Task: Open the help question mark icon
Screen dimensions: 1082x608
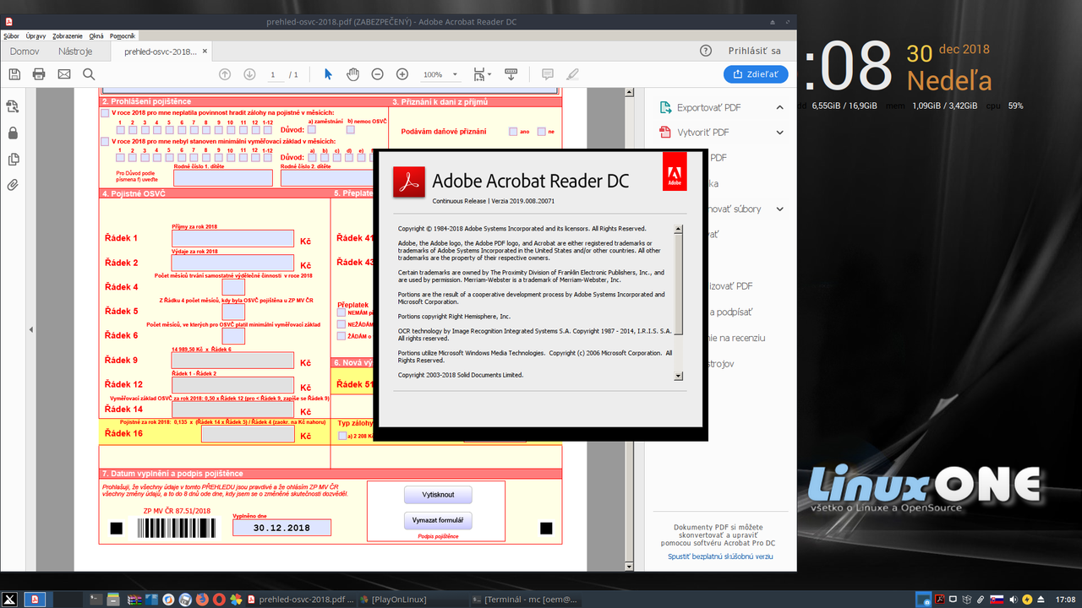Action: [x=706, y=51]
